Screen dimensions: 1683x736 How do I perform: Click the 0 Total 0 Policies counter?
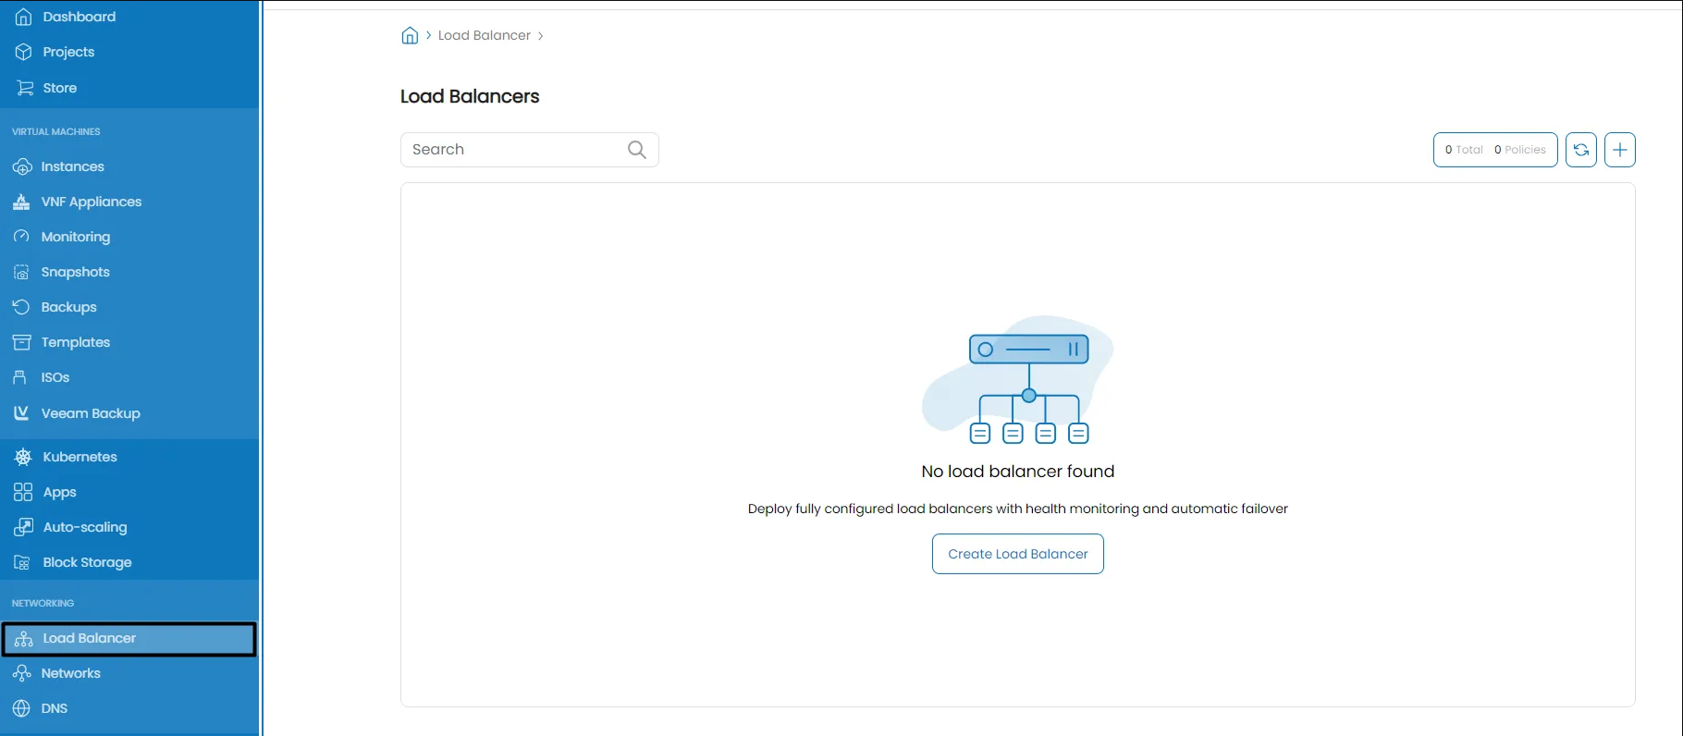[1494, 150]
